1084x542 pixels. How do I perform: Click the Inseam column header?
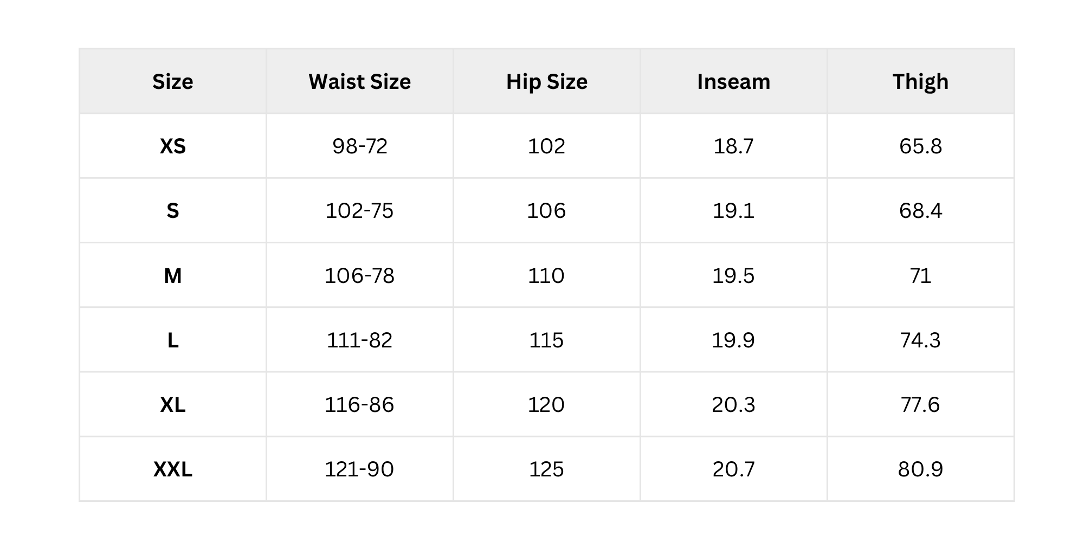click(x=733, y=82)
